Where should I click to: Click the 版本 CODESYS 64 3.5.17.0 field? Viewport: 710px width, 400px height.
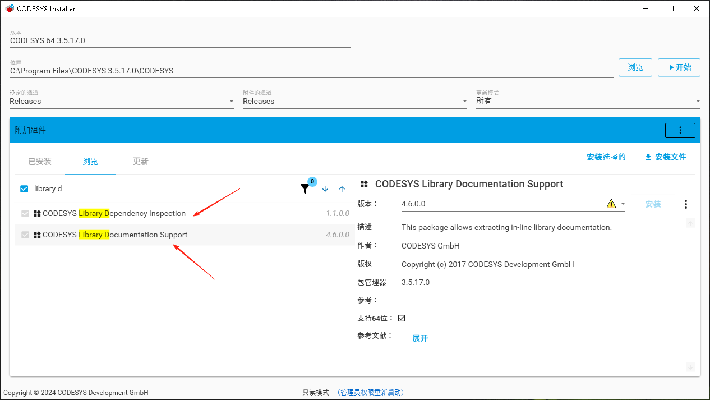(180, 40)
